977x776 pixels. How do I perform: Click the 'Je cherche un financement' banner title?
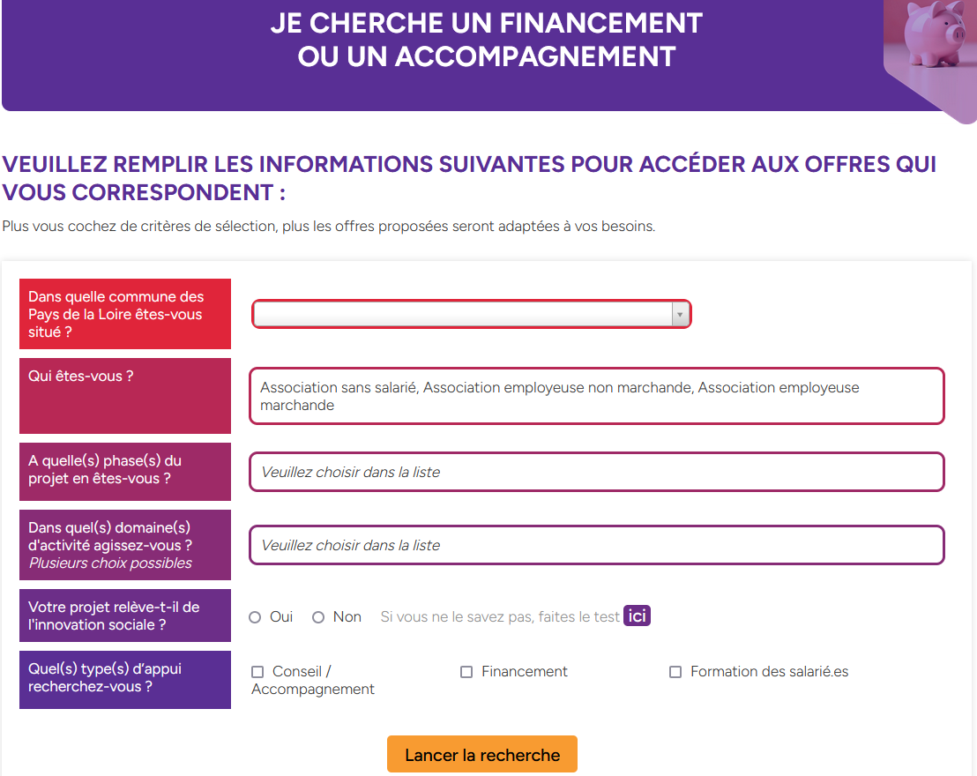point(487,40)
